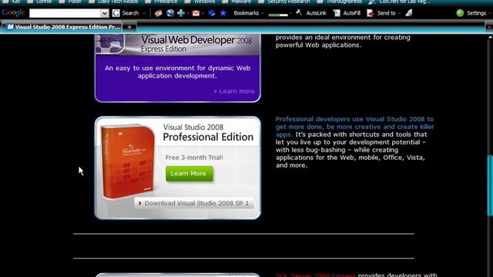Click the Google logo on the toolbar
The height and width of the screenshot is (277, 493).
(x=13, y=13)
